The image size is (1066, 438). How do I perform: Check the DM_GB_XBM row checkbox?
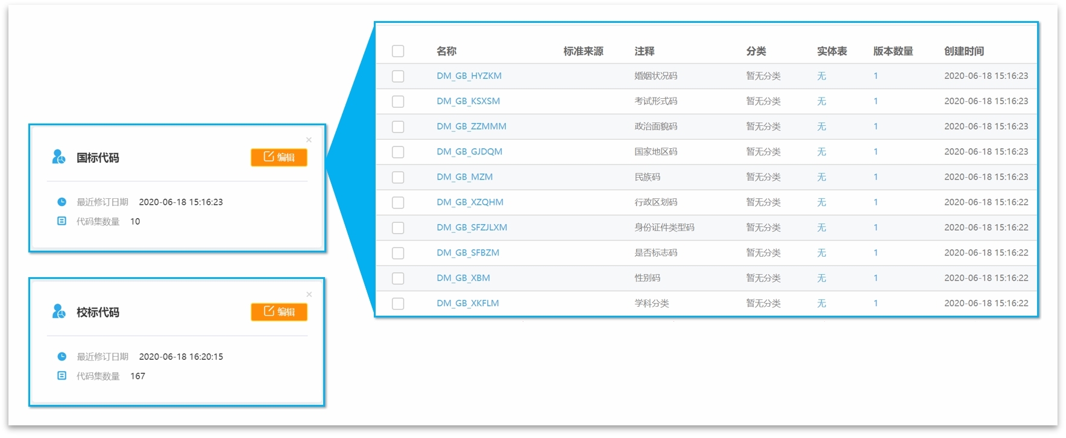tap(398, 279)
